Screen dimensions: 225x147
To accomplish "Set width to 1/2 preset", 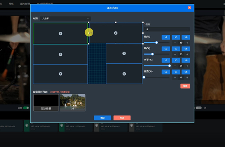I will (166, 37).
